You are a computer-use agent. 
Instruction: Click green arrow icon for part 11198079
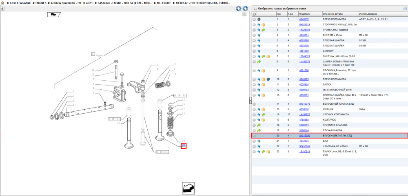pyautogui.click(x=259, y=62)
